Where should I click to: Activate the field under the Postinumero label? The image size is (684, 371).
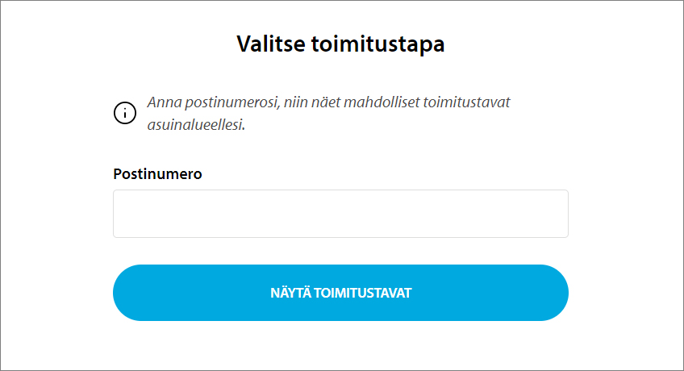pyautogui.click(x=340, y=214)
